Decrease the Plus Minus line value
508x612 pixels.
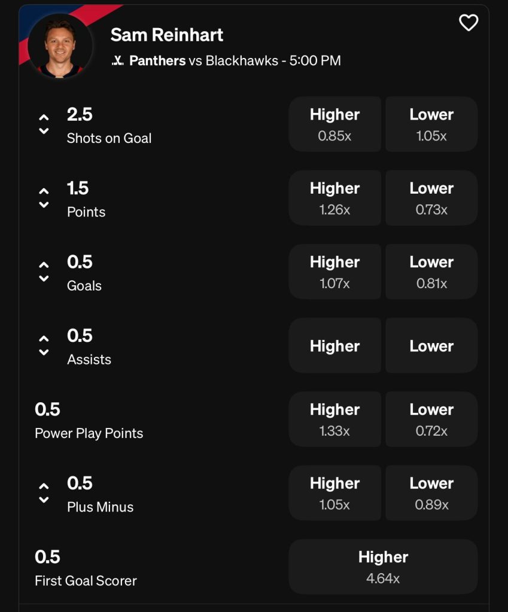44,500
